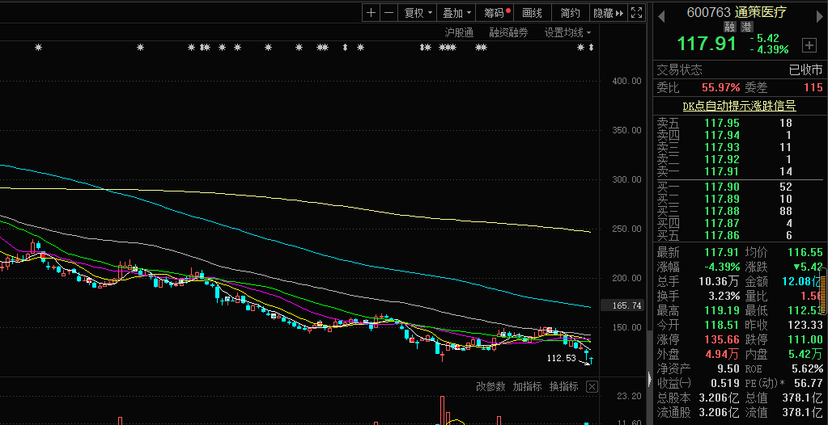The height and width of the screenshot is (425, 828).
Task: Click the leftmost asterisk news marker
Action: pyautogui.click(x=38, y=48)
